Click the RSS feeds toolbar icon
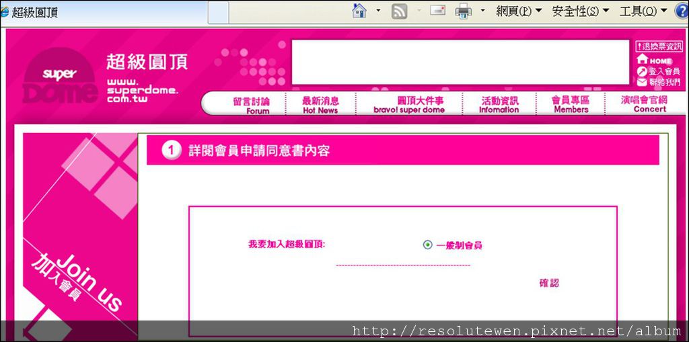This screenshot has width=689, height=342. (399, 11)
